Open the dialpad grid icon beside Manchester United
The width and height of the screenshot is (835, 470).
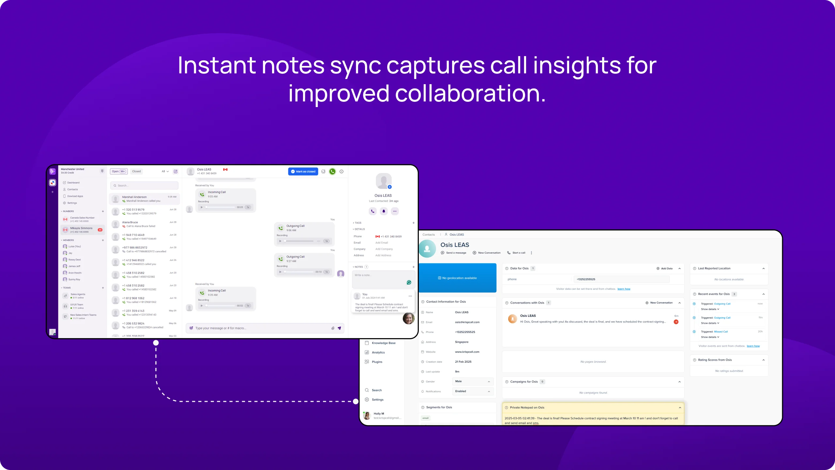[x=102, y=171]
